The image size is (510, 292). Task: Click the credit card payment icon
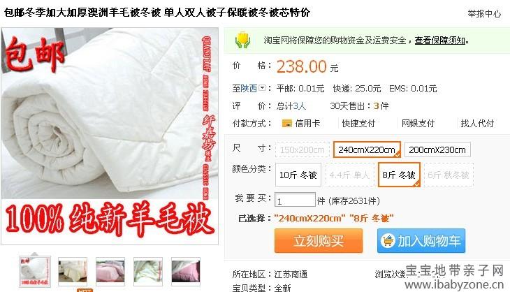286,124
